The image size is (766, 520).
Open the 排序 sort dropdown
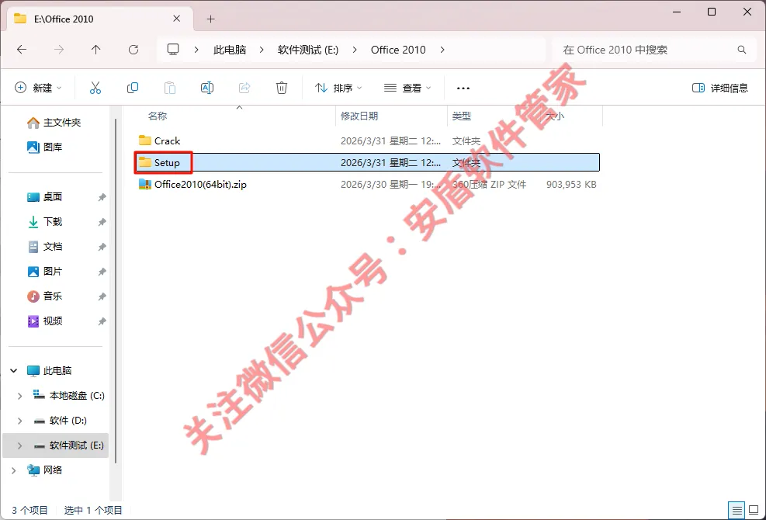point(338,88)
